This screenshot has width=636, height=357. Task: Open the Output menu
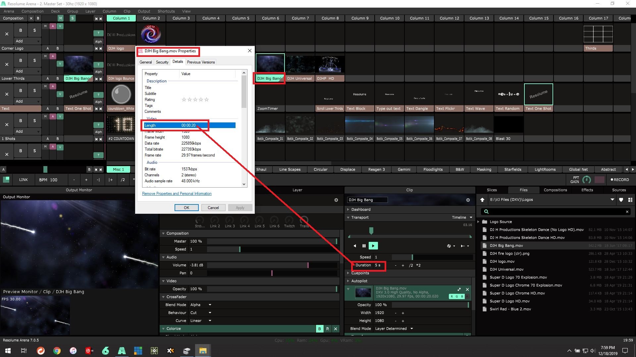(144, 11)
